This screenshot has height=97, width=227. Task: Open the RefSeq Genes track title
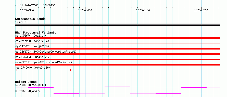[x=26, y=82]
